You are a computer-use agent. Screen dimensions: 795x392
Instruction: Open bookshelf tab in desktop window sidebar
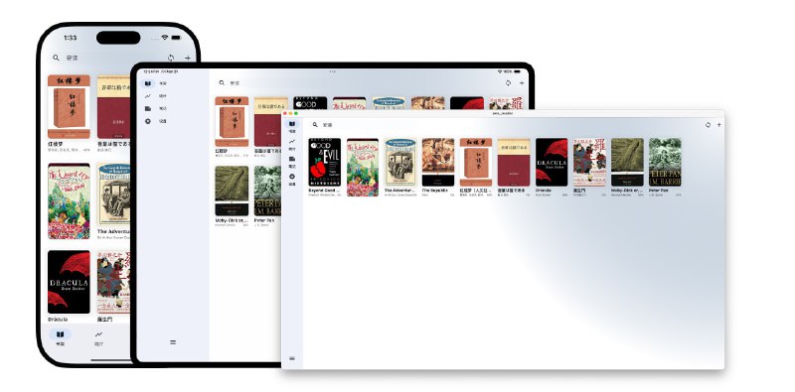click(x=292, y=127)
